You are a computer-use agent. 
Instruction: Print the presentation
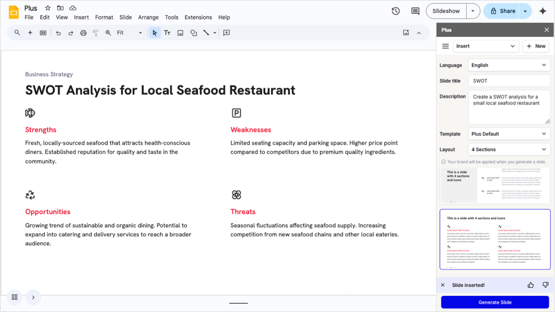(x=83, y=33)
